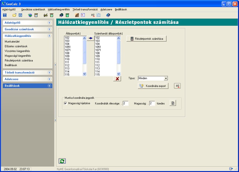This screenshot has width=239, height=172.
Task: Open Munkaterület in the sidebar
Action: (12, 41)
